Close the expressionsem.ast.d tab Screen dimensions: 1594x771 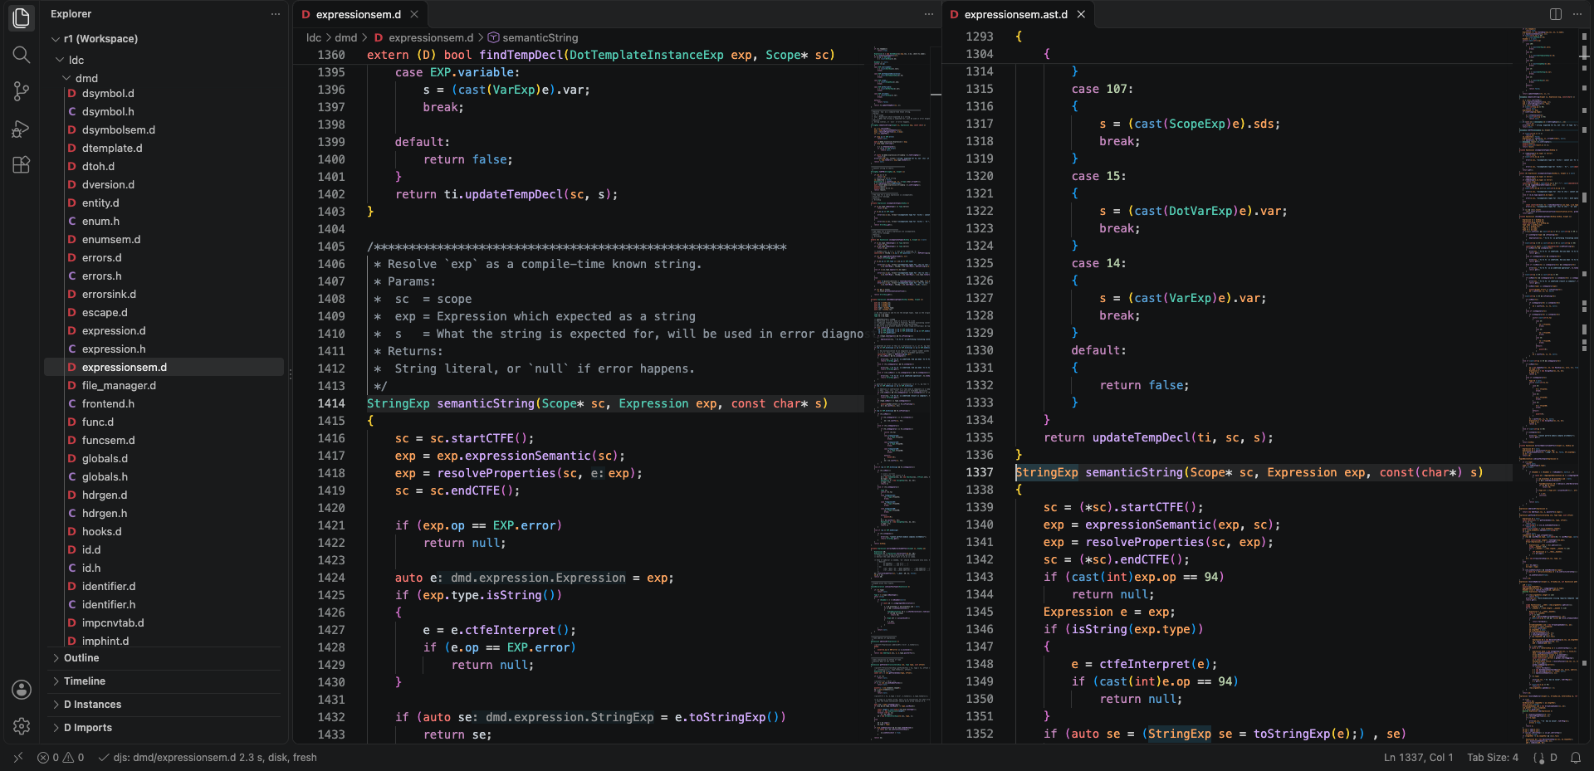coord(1081,14)
